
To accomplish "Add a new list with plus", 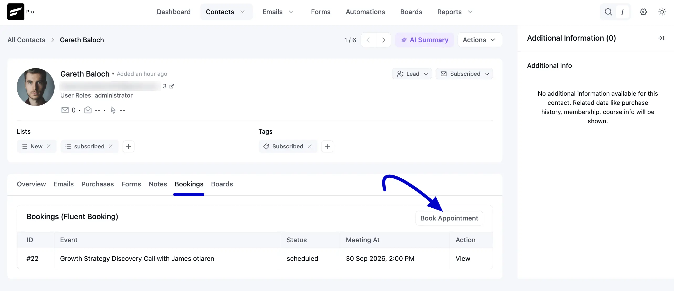I will point(128,146).
